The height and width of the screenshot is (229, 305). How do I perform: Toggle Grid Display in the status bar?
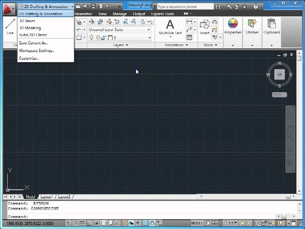[82, 223]
